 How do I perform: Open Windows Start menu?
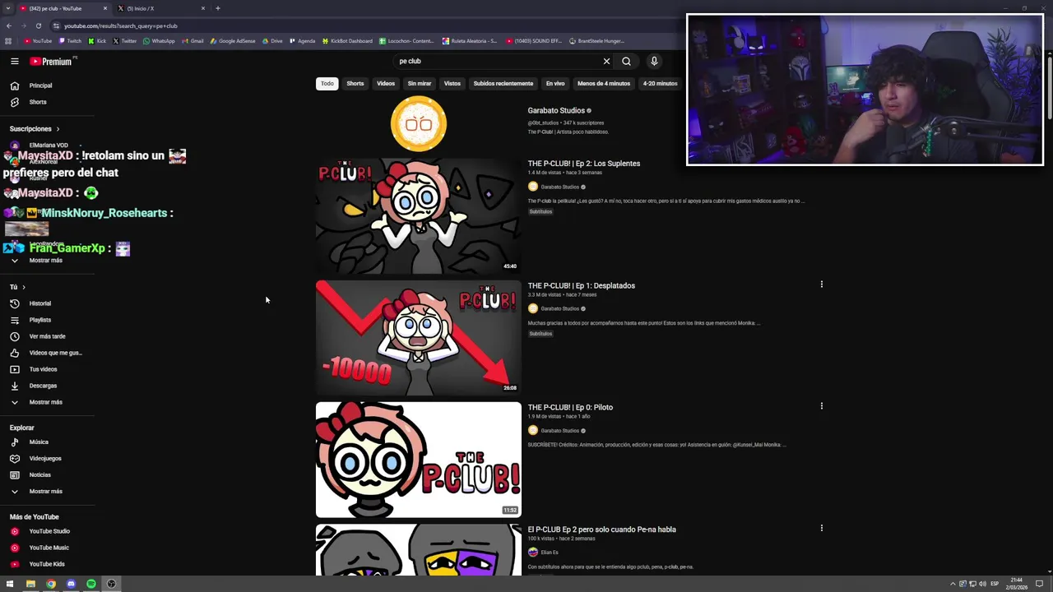click(10, 584)
